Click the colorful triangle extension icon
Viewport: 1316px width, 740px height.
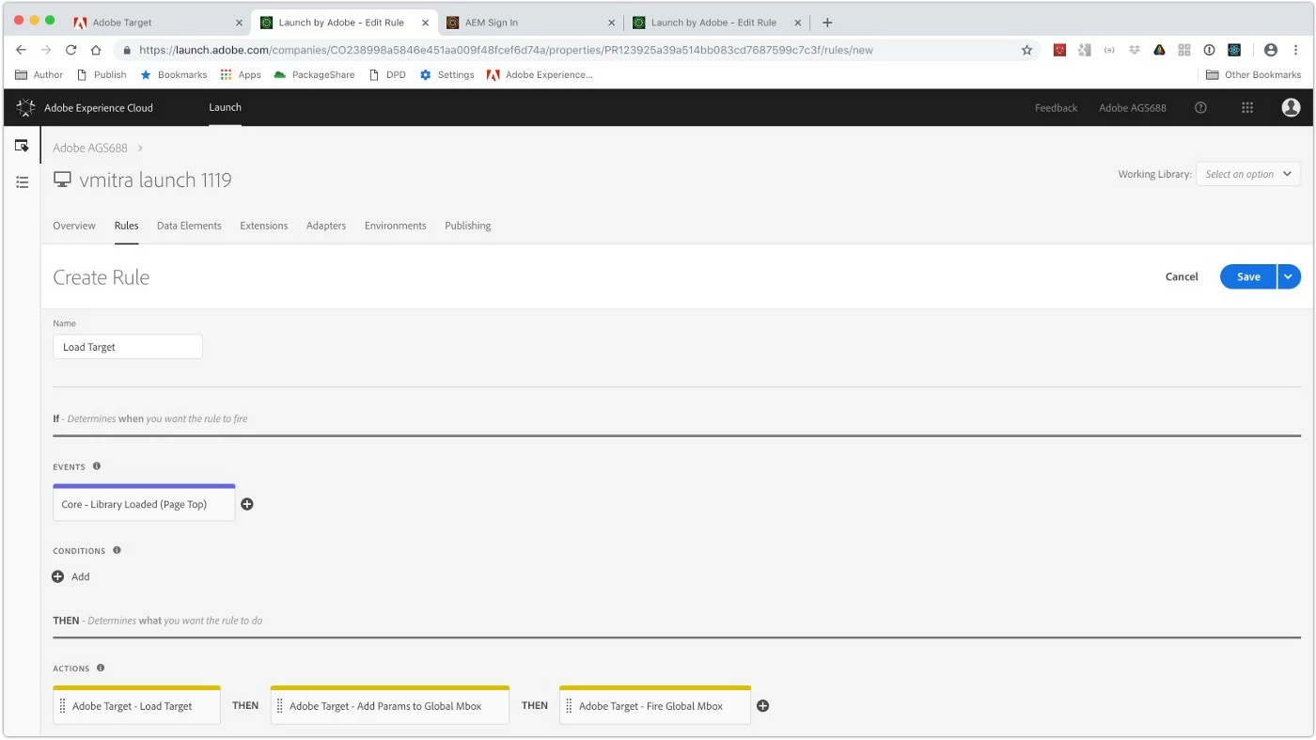point(1159,50)
